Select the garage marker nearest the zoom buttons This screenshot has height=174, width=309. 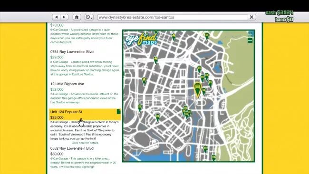(x=207, y=37)
